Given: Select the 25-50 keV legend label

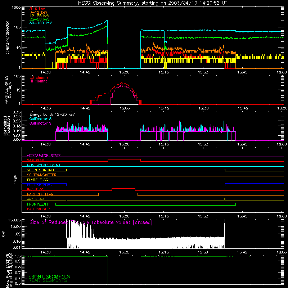Looking at the screenshot, I should [x=40, y=19].
